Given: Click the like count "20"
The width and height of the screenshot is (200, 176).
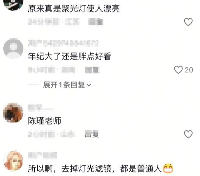Looking at the screenshot, I should pyautogui.click(x=189, y=70).
